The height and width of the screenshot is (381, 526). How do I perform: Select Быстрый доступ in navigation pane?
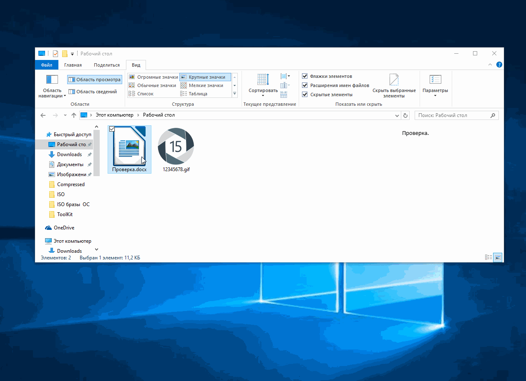click(x=68, y=134)
